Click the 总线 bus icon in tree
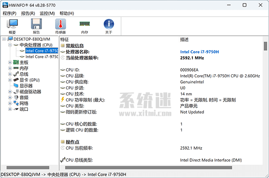Viewport: 269px width, 178px height. tap(16, 74)
